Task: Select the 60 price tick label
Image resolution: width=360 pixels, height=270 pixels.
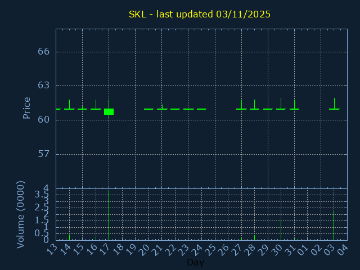Action: pyautogui.click(x=44, y=120)
